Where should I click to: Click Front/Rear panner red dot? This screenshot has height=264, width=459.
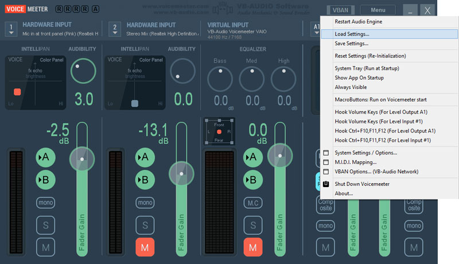pos(219,132)
